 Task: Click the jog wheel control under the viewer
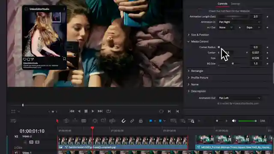(53, 111)
